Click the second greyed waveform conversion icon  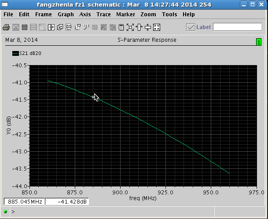coord(113,27)
